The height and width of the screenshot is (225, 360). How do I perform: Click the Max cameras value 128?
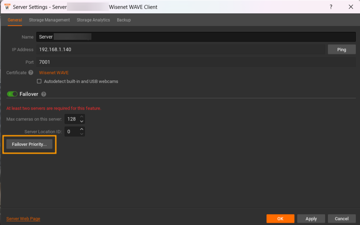coord(72,119)
